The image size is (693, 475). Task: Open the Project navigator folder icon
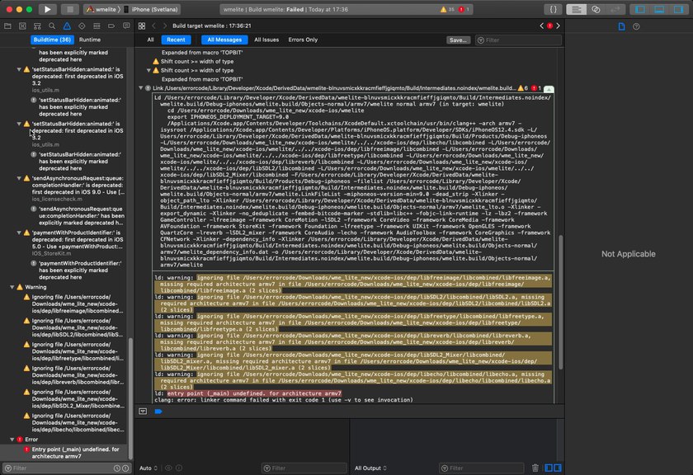(x=7, y=26)
